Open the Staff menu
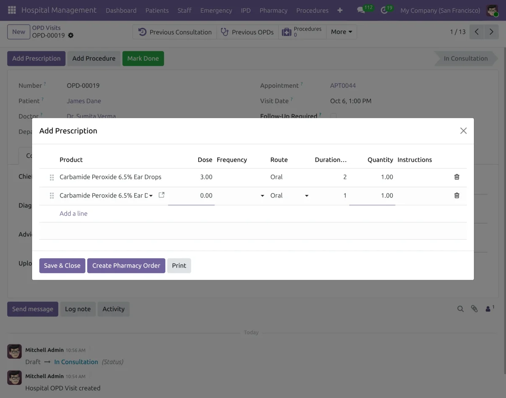 point(184,10)
